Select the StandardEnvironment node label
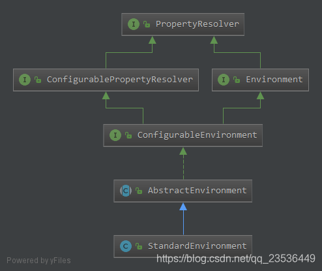This screenshot has width=322, height=271. 198,246
